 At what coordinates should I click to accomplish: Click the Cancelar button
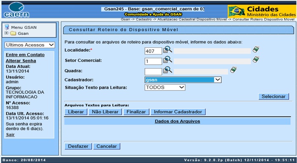(x=107, y=146)
